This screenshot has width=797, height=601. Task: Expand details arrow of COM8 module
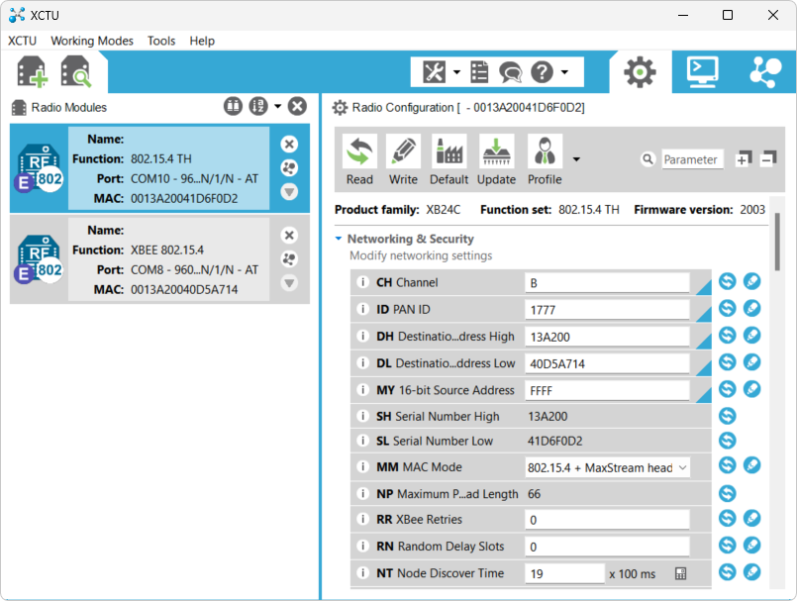(289, 283)
